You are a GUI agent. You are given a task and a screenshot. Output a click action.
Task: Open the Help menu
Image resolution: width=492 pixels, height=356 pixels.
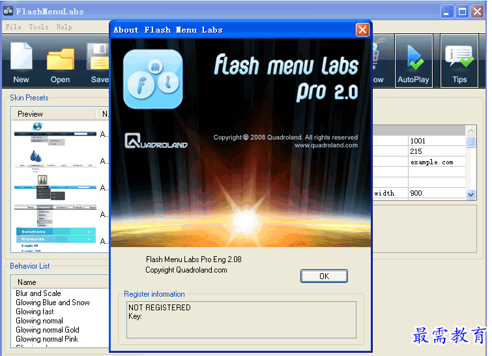pos(64,27)
